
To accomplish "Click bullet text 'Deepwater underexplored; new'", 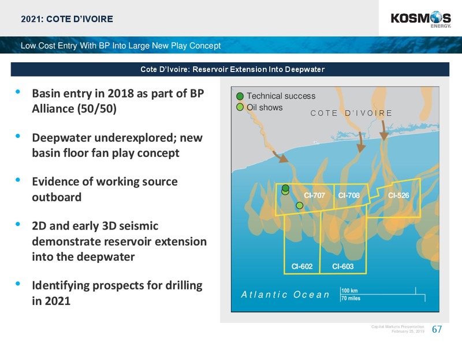I will (117, 138).
